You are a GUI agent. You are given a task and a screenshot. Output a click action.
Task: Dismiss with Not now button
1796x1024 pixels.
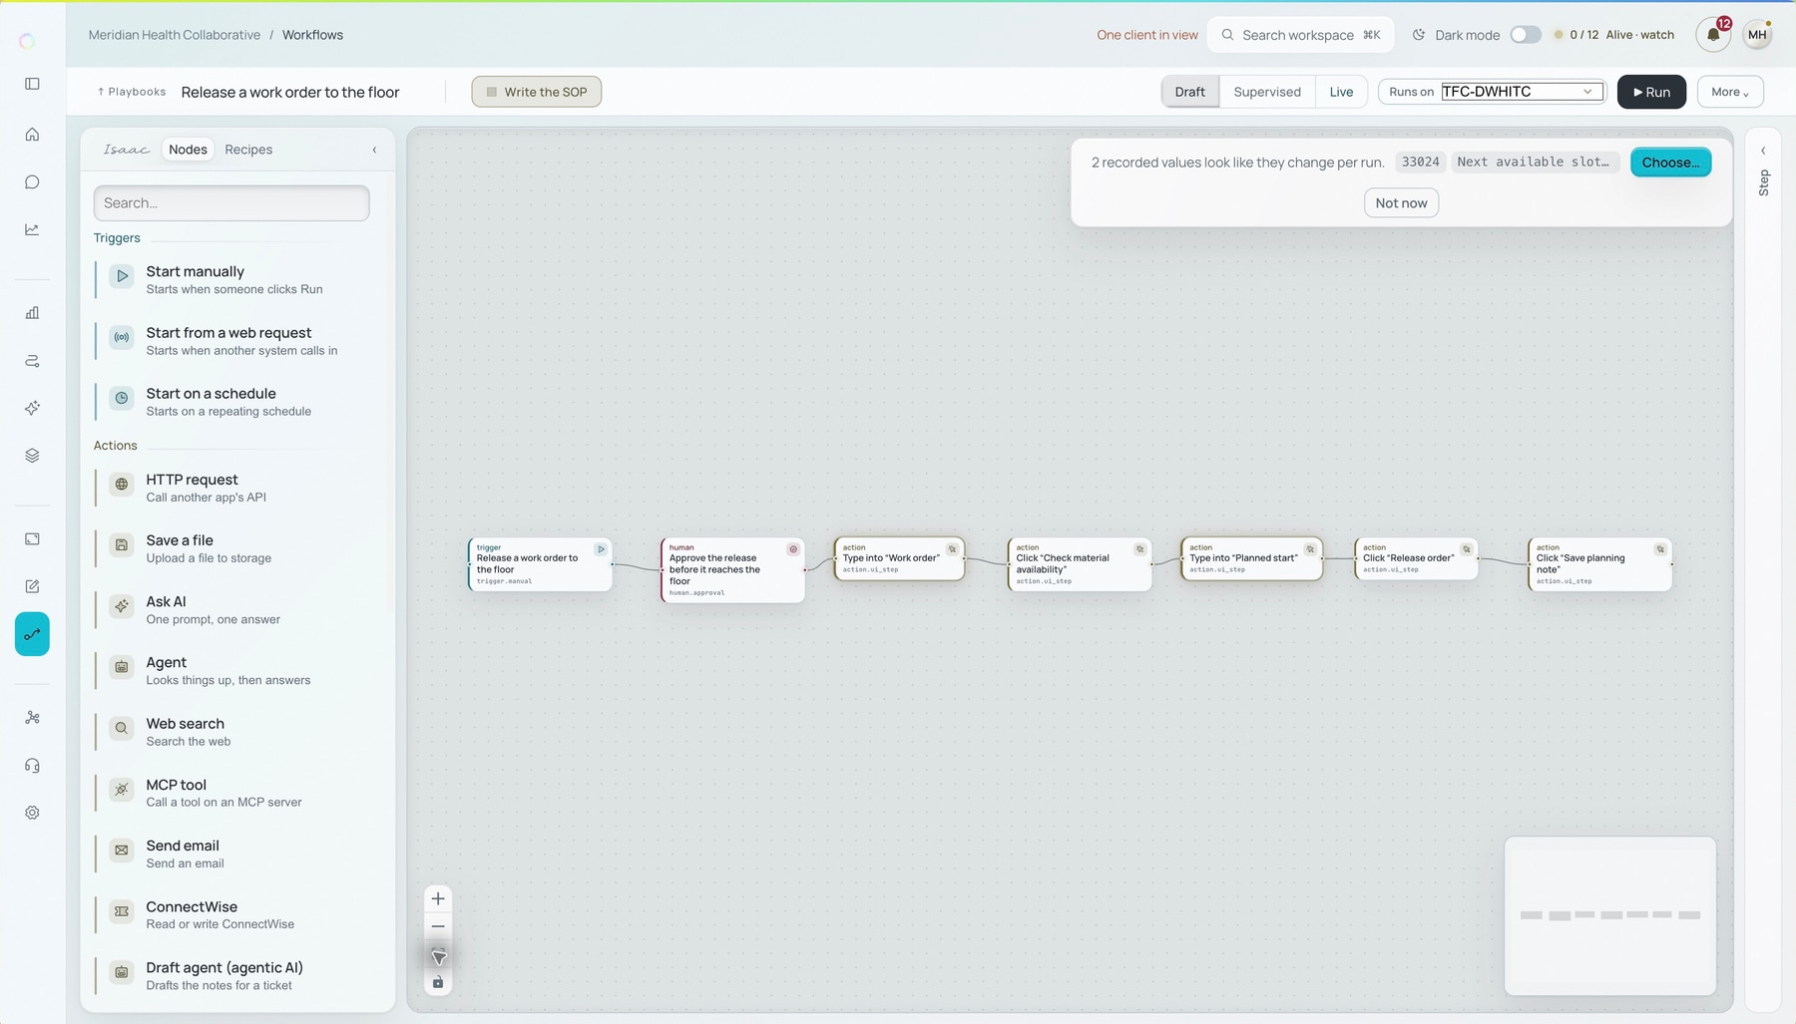1401,203
